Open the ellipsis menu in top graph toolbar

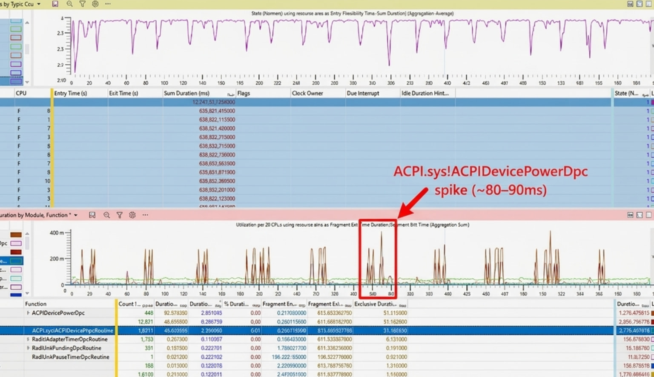(x=108, y=4)
